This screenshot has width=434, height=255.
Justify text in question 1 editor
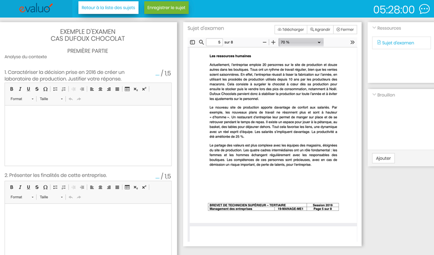[x=118, y=89]
